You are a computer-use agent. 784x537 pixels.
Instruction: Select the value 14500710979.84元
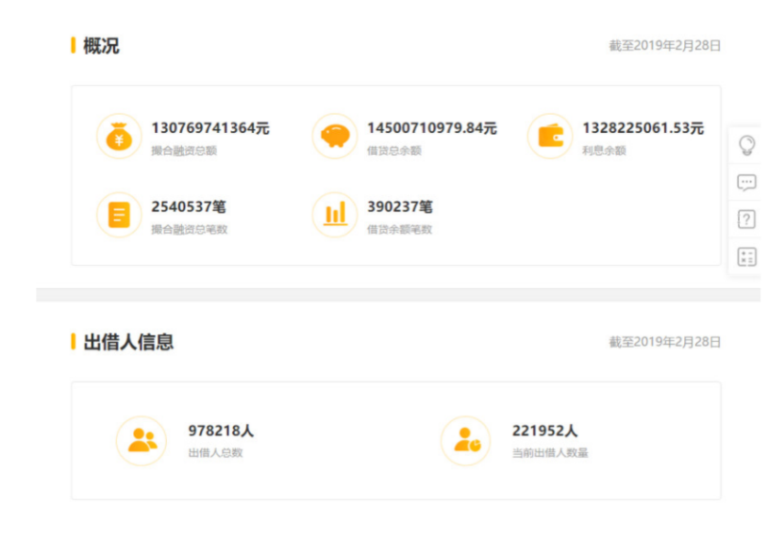coord(432,128)
